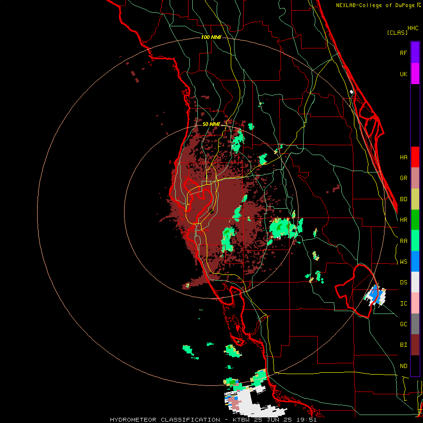
Task: Click the white diamond marker near the east coast
Action: tap(352, 92)
